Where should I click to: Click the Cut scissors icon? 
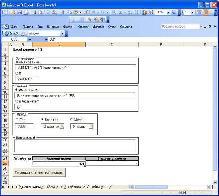click(x=63, y=12)
